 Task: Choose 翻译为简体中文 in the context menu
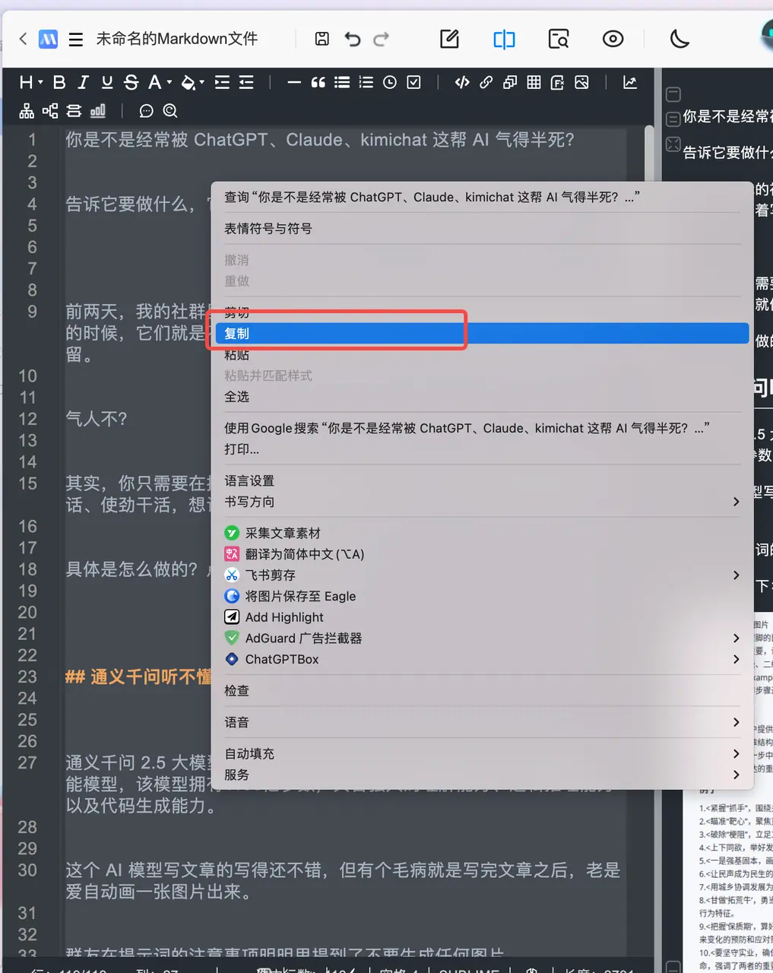click(x=482, y=554)
